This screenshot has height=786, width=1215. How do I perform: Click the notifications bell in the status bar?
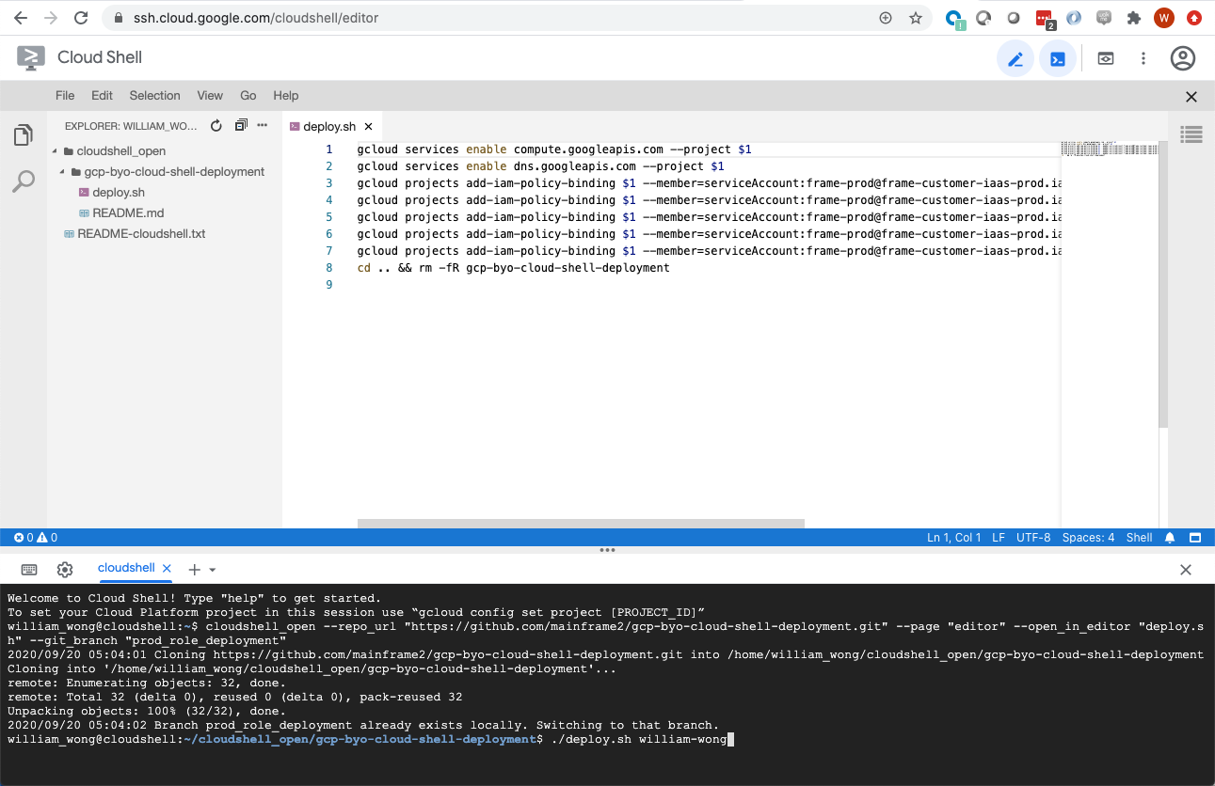point(1170,537)
